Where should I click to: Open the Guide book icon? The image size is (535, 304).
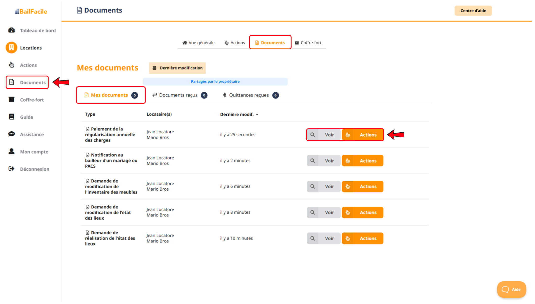[x=12, y=117]
